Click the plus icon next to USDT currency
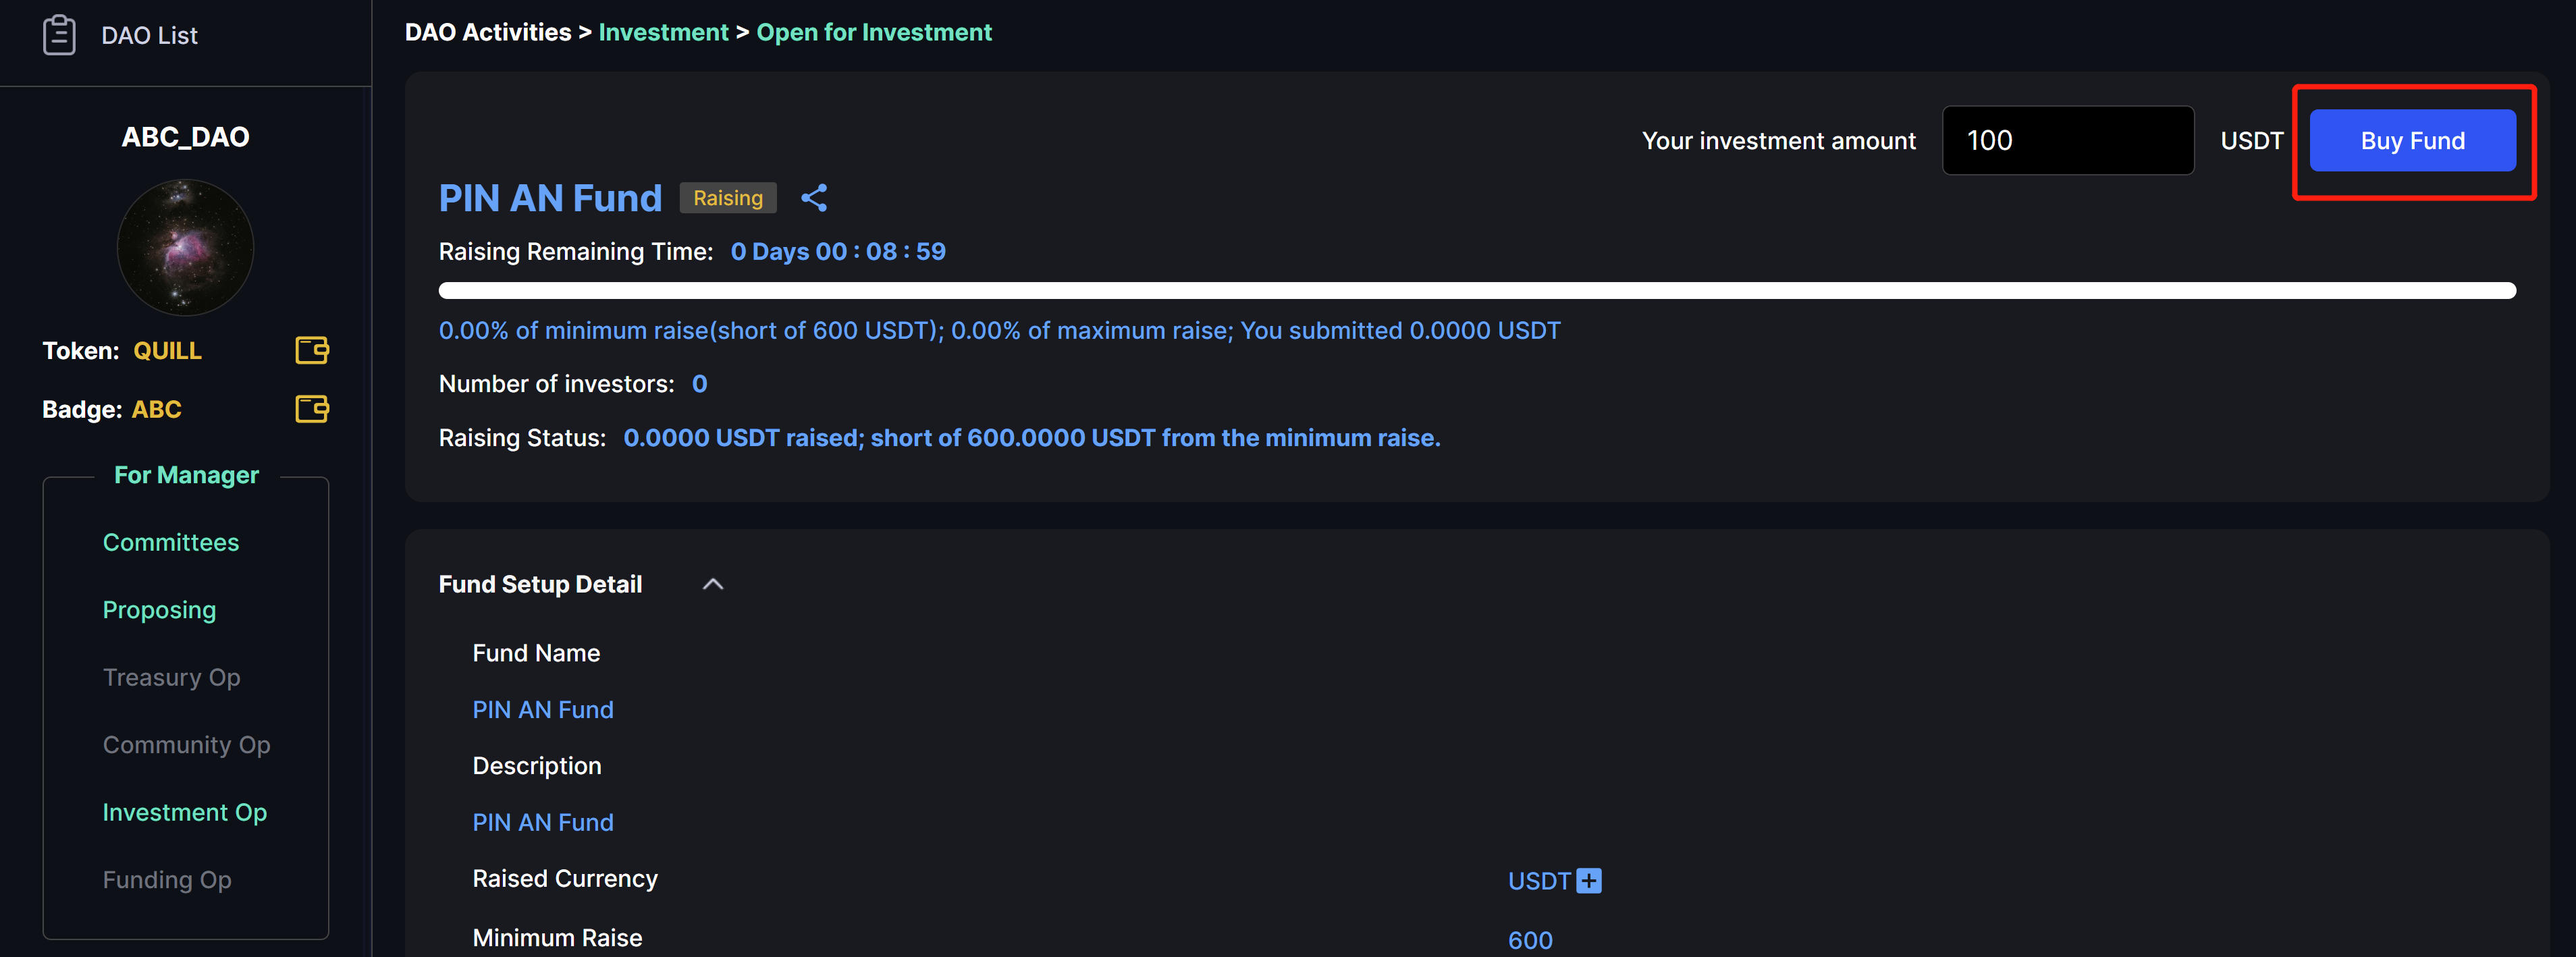The height and width of the screenshot is (957, 2576). pos(1588,880)
